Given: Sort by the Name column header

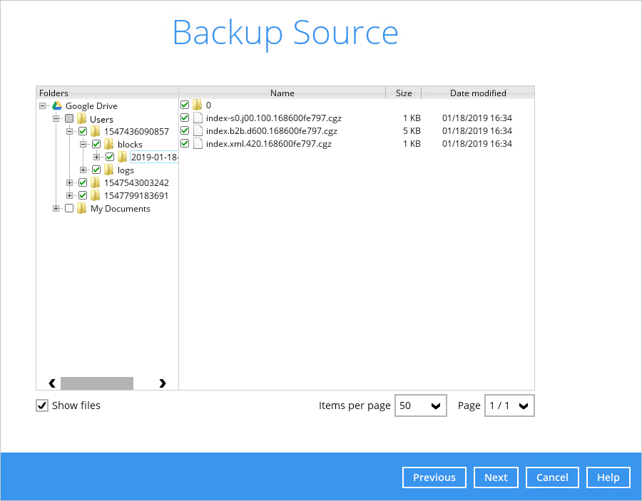Looking at the screenshot, I should pos(282,93).
